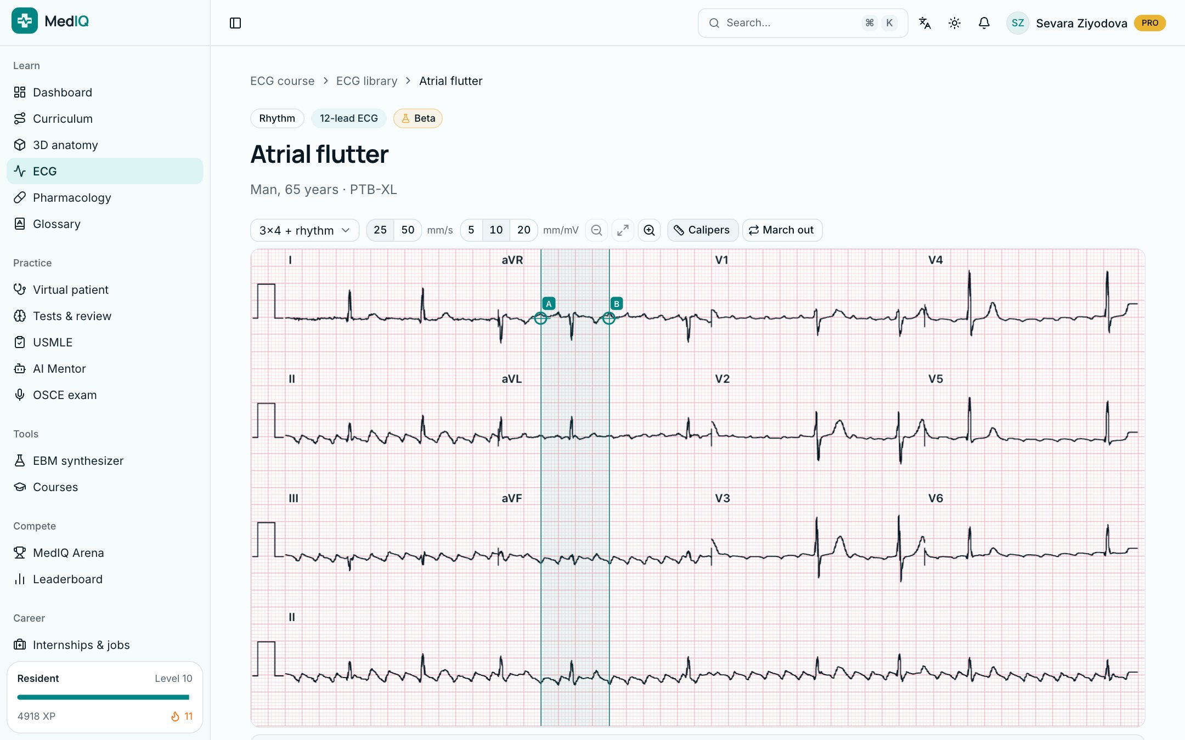
Task: Open the Glossary page
Action: coord(105,224)
